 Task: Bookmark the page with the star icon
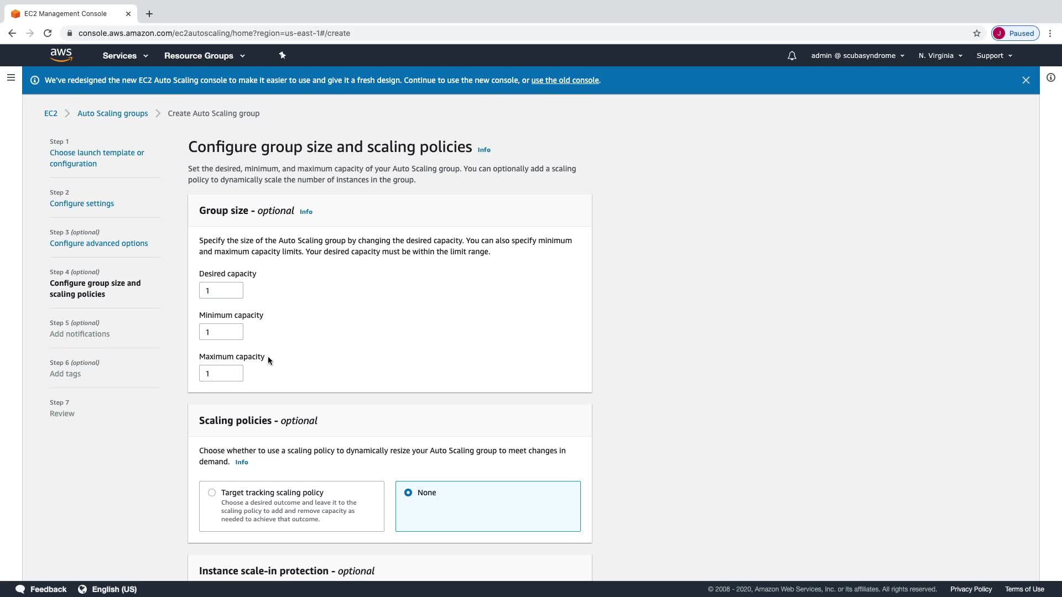[976, 33]
